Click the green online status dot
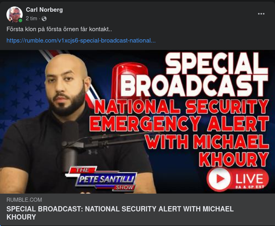275x226 pixels. click(x=20, y=20)
